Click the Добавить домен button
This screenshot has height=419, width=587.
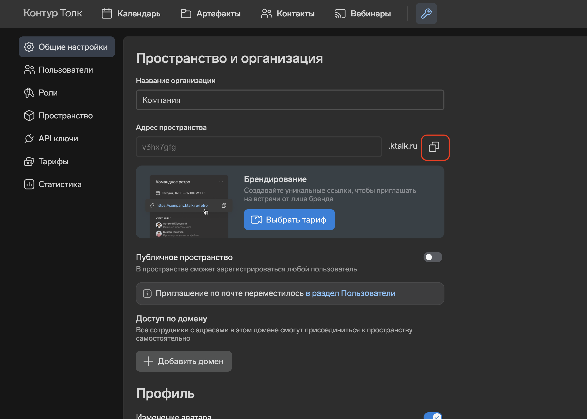184,361
